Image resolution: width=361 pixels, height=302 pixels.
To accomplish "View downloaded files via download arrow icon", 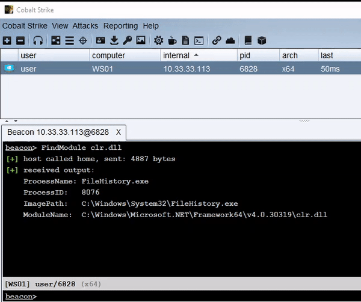I will pyautogui.click(x=114, y=41).
